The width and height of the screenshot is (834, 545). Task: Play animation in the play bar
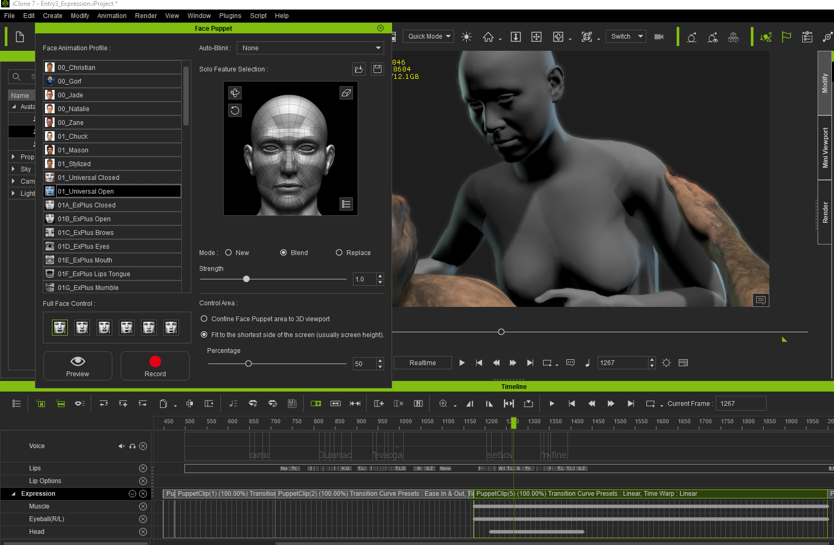click(x=462, y=363)
